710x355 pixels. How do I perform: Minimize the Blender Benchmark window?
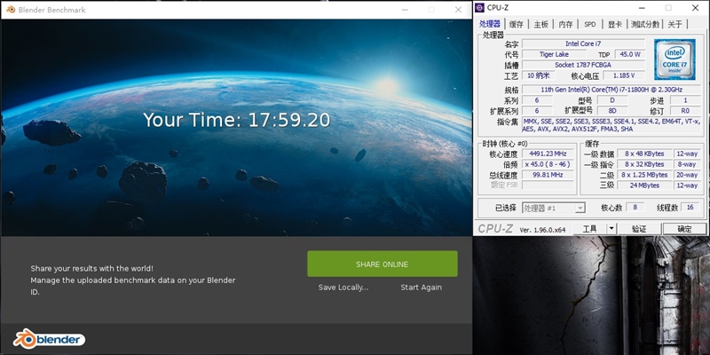pos(405,10)
